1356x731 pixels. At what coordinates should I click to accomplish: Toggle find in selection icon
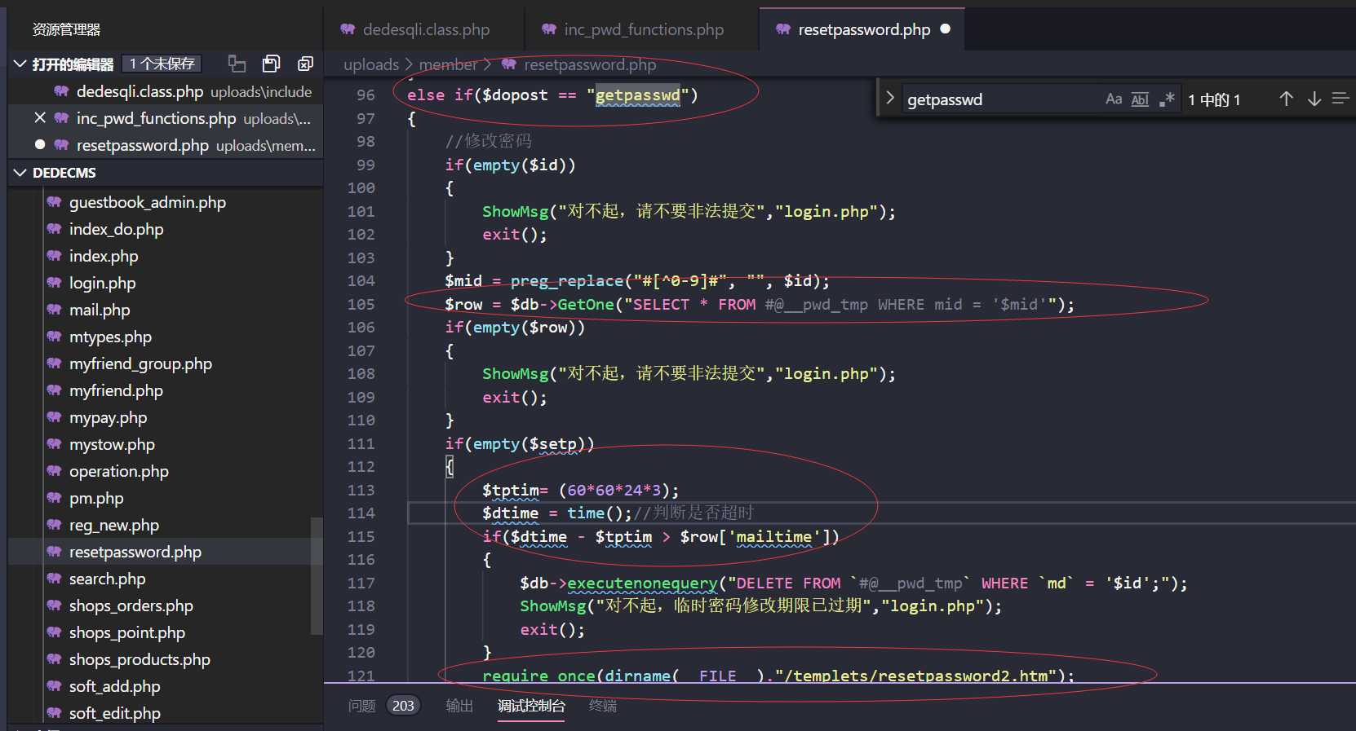pyautogui.click(x=1340, y=99)
